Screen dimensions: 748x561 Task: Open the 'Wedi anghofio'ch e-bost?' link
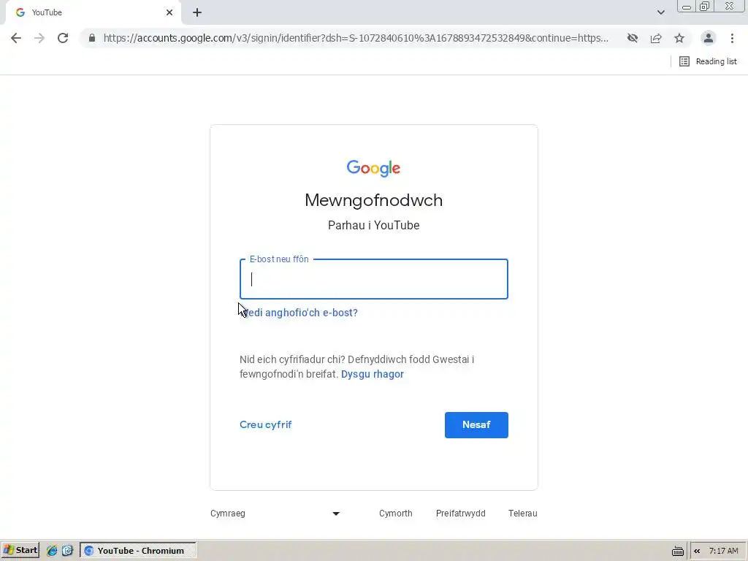click(x=300, y=313)
